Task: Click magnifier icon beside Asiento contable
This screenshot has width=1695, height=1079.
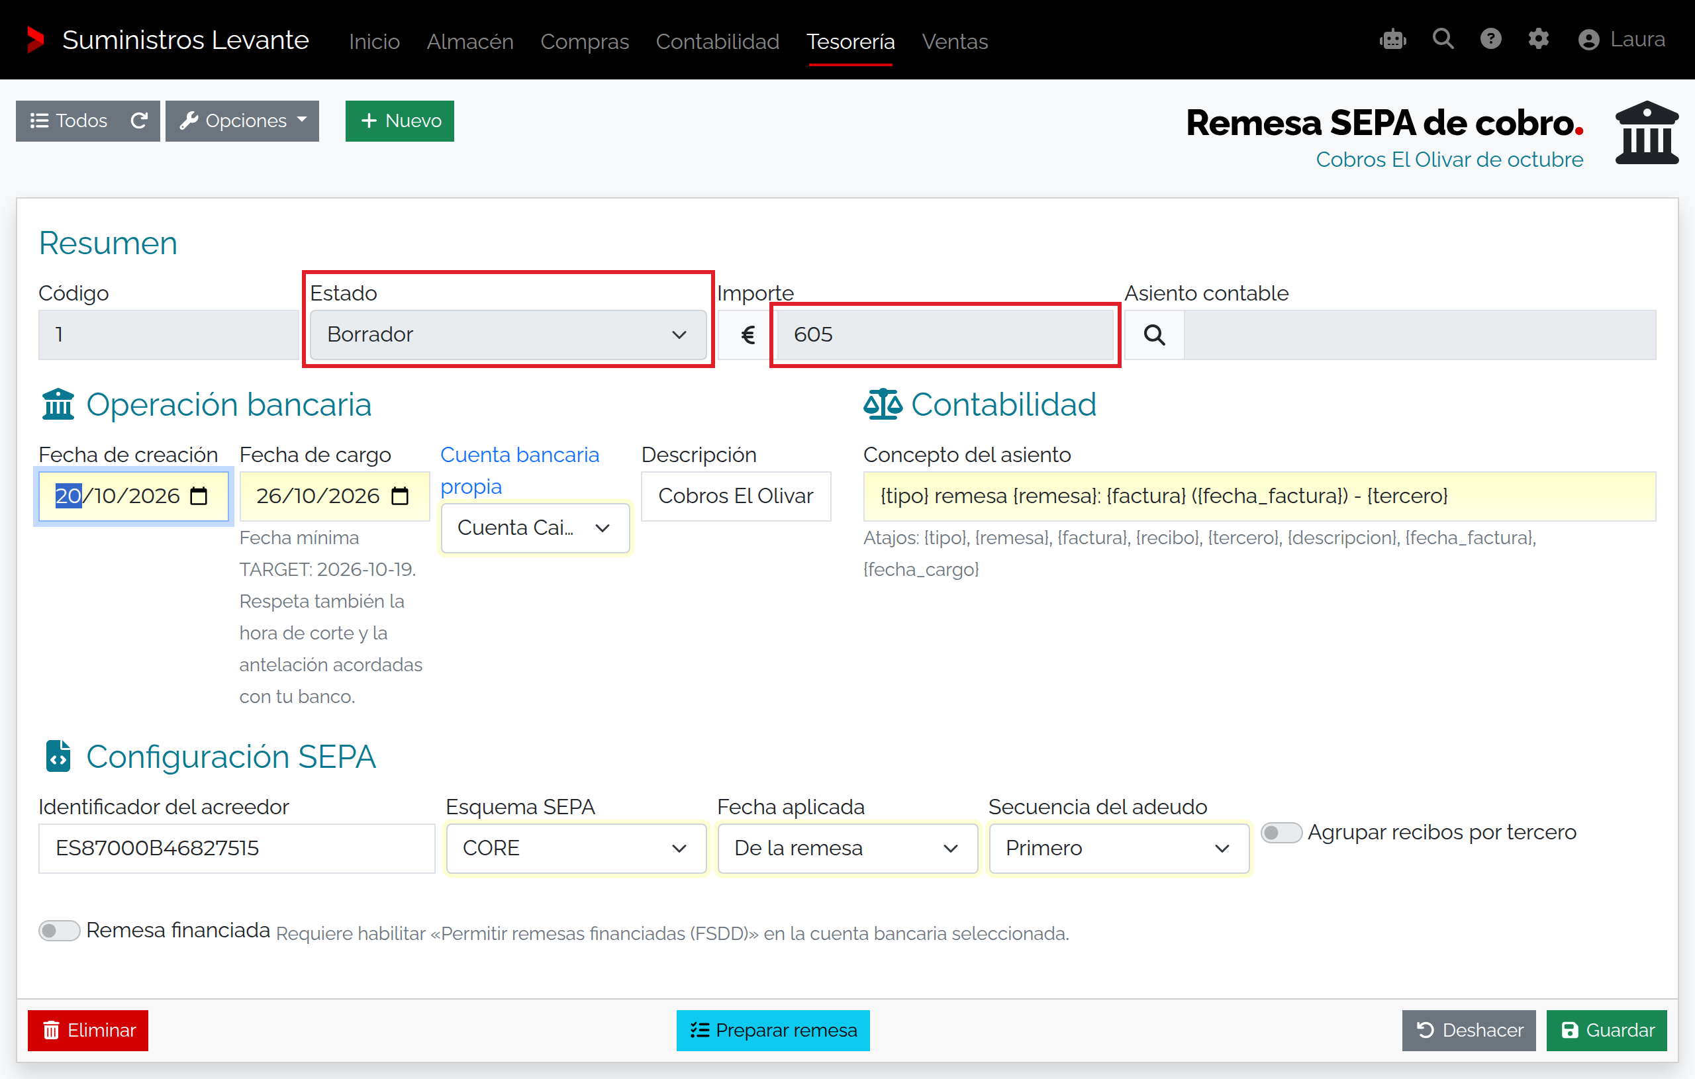Action: pos(1155,335)
